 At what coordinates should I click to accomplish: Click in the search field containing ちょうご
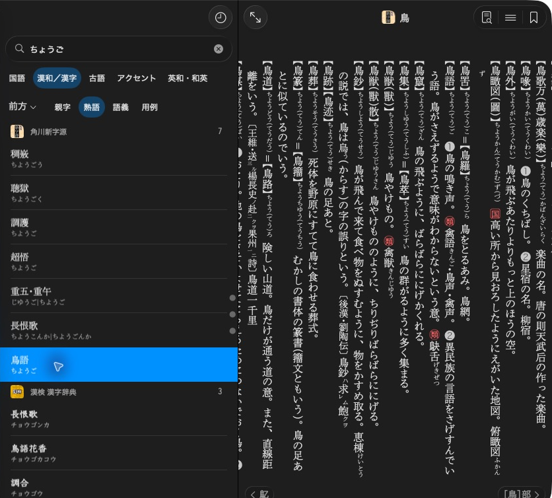(119, 49)
